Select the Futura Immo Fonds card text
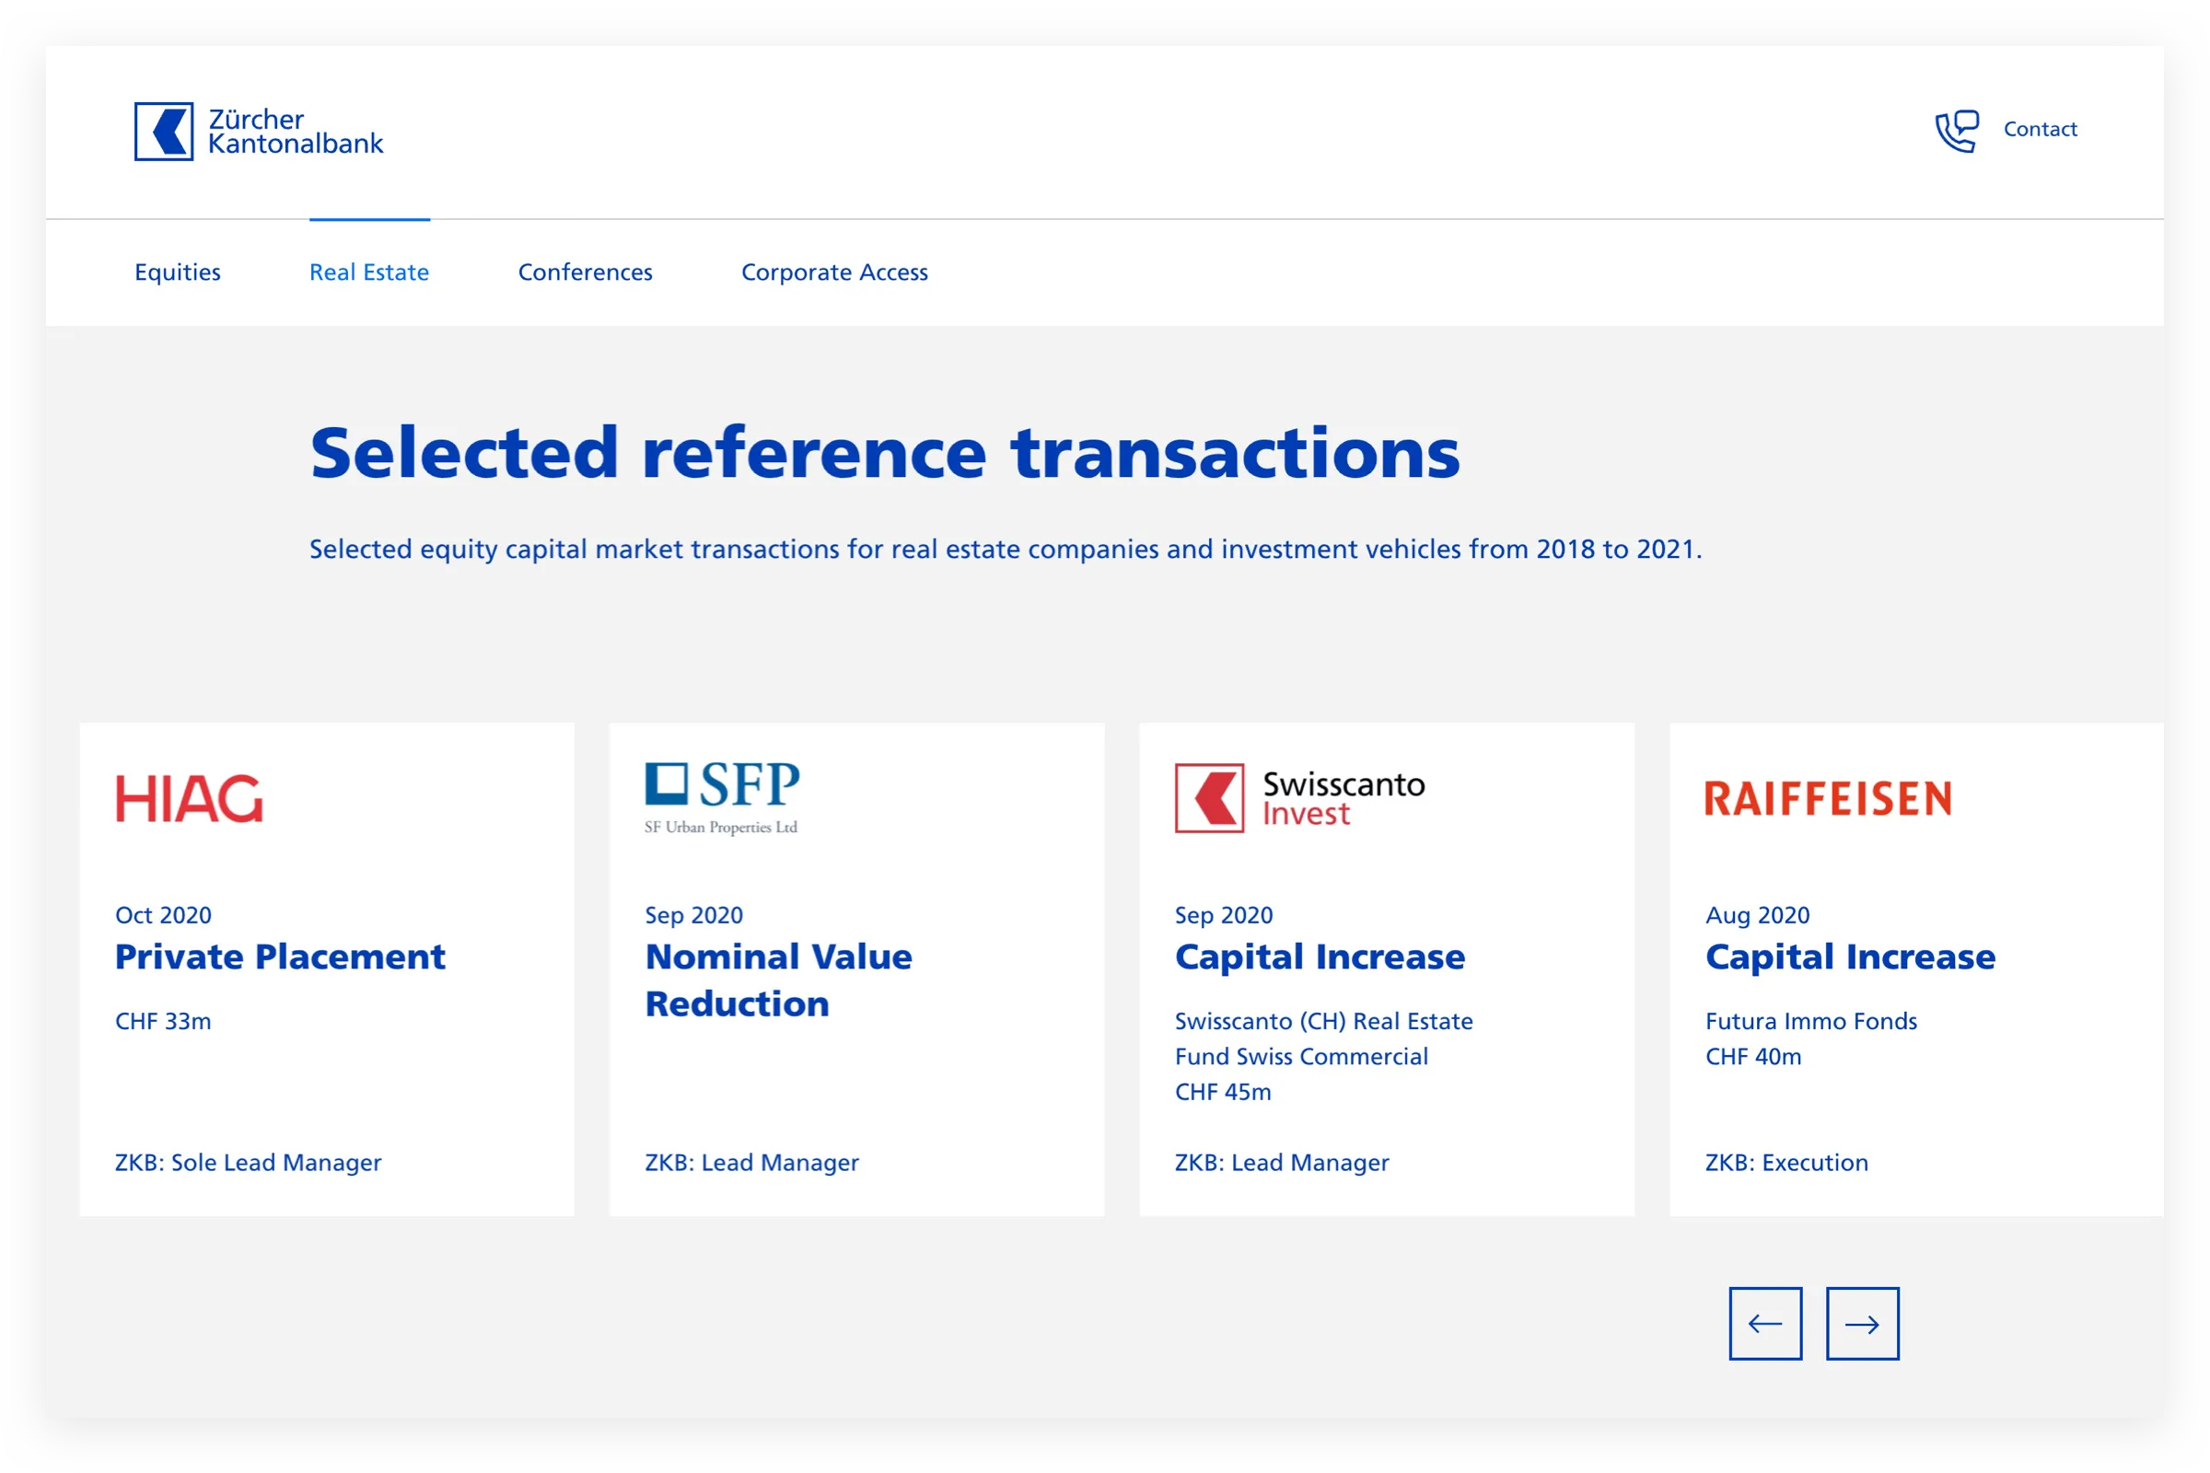2210x1473 pixels. coord(1810,1021)
